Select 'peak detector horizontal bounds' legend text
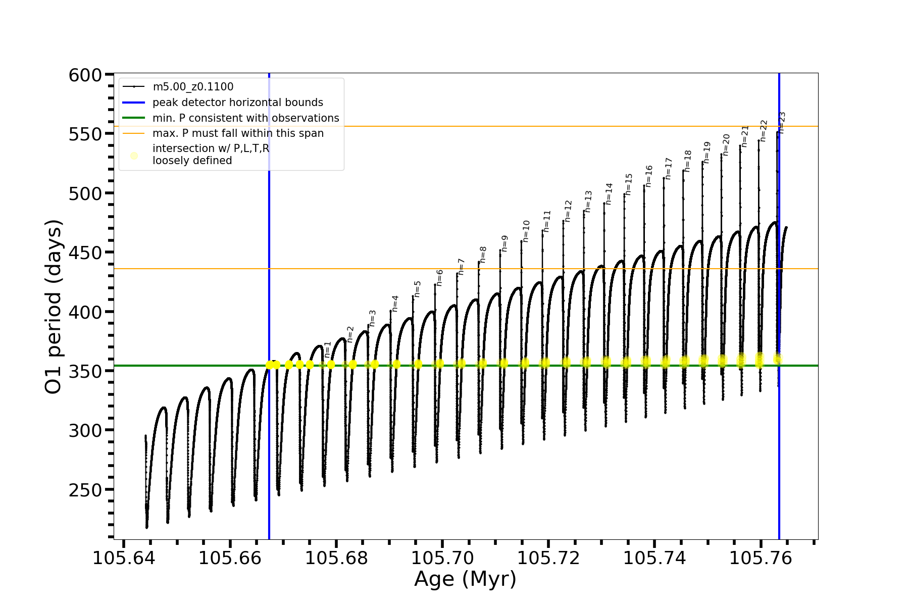The width and height of the screenshot is (909, 606). tap(237, 103)
